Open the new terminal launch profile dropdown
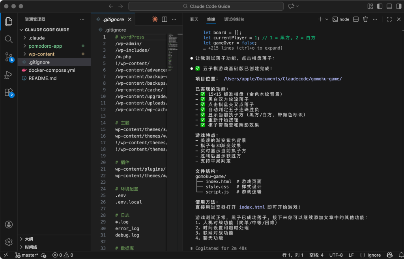This screenshot has width=404, height=259. click(x=327, y=19)
